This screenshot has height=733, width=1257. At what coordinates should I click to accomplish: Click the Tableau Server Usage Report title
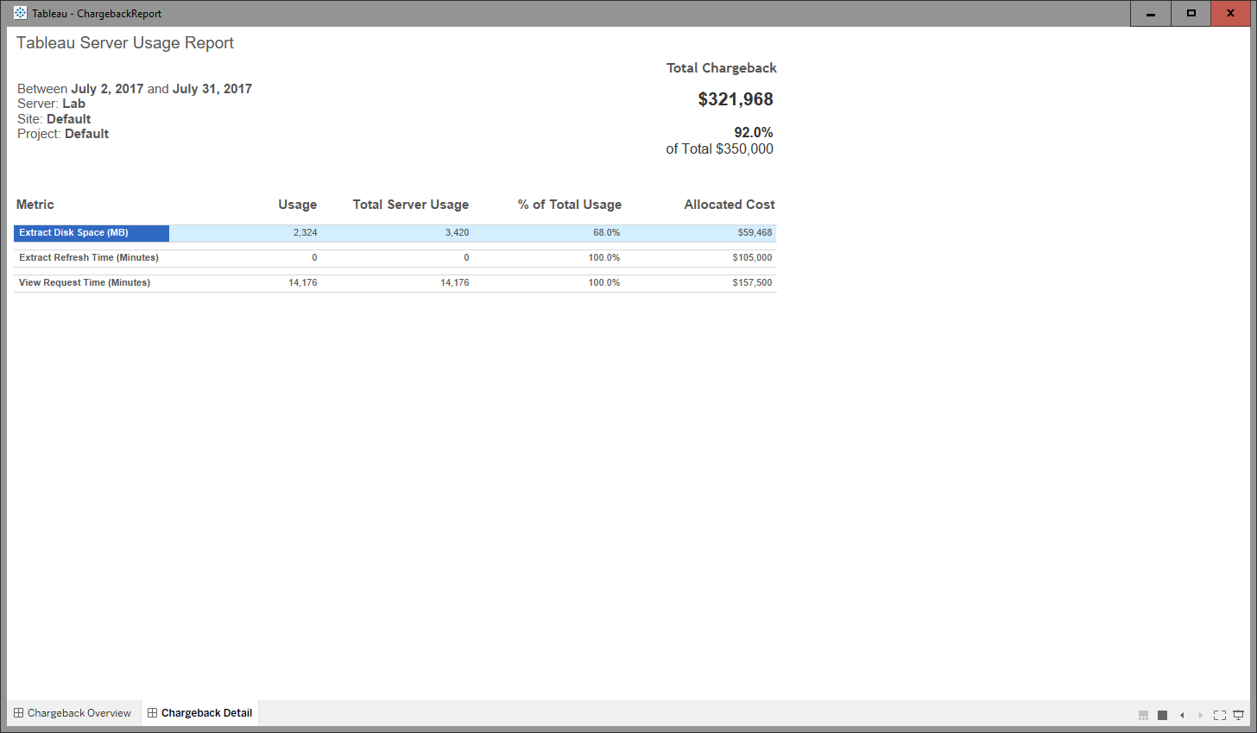125,43
